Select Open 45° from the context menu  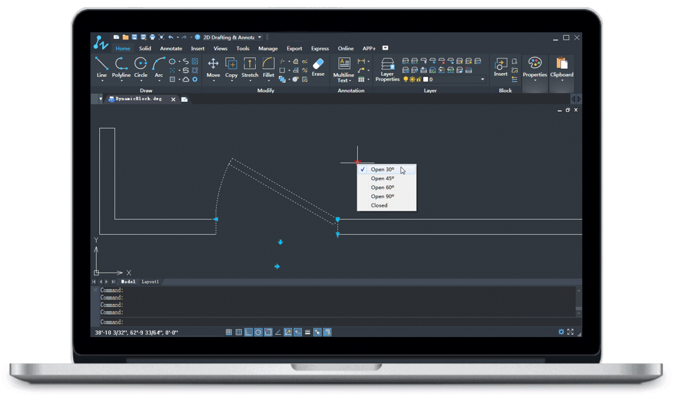click(383, 178)
